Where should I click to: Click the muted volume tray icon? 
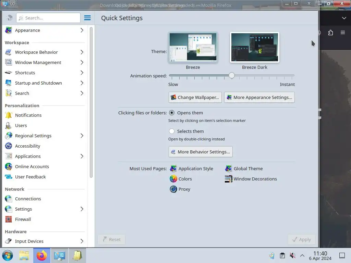pos(292,255)
